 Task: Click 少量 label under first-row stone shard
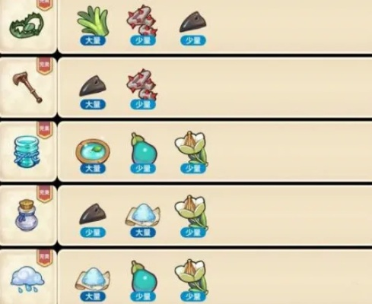(193, 40)
